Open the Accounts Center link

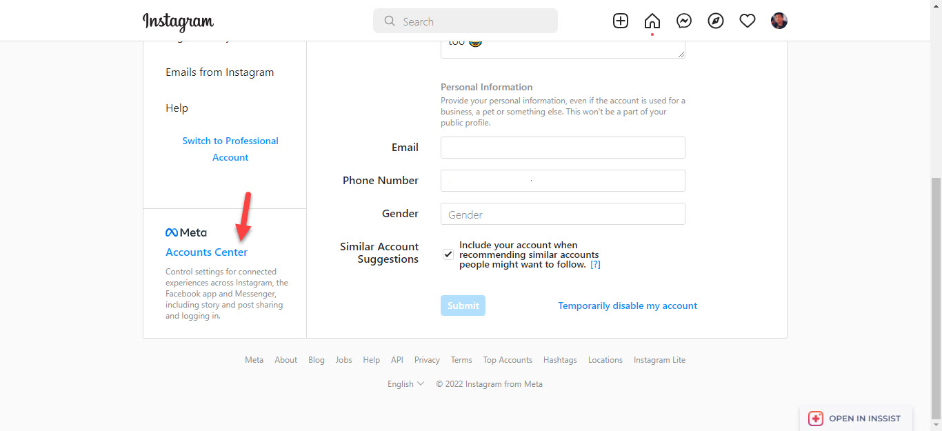click(206, 252)
